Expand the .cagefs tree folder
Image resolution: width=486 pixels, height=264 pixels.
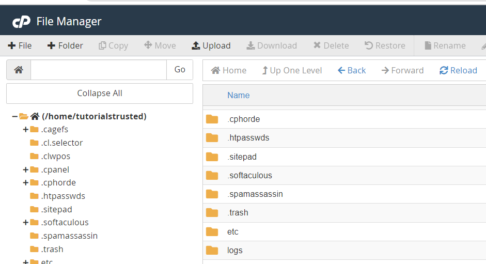26,129
